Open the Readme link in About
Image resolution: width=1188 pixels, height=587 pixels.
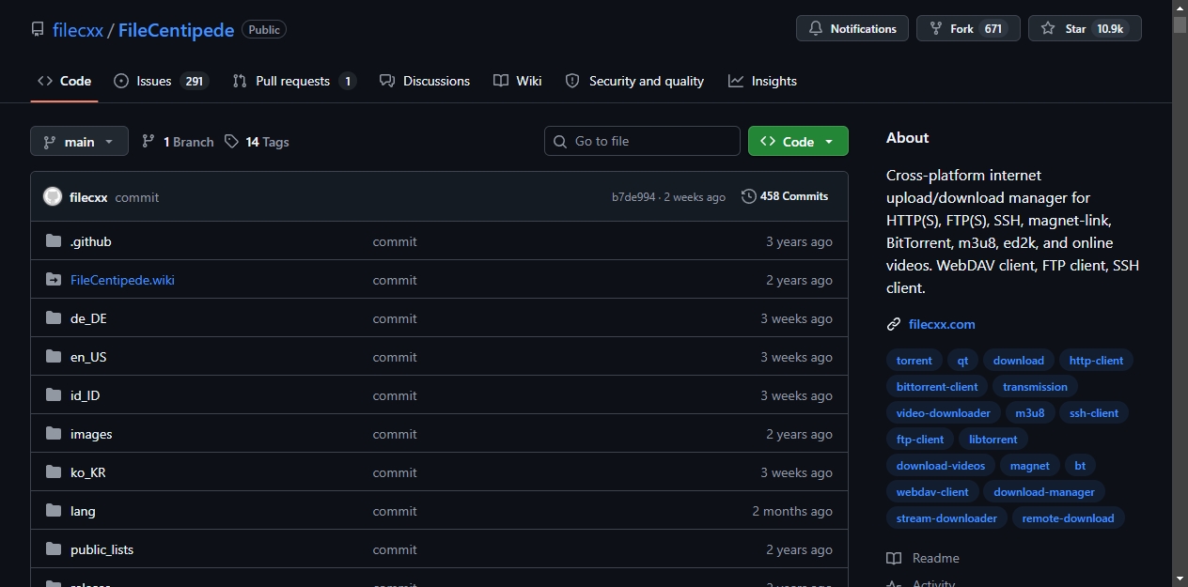[x=923, y=558]
